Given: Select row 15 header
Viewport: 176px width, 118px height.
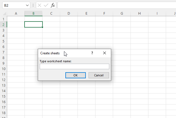Looking at the screenshot, I should pos(3,96).
